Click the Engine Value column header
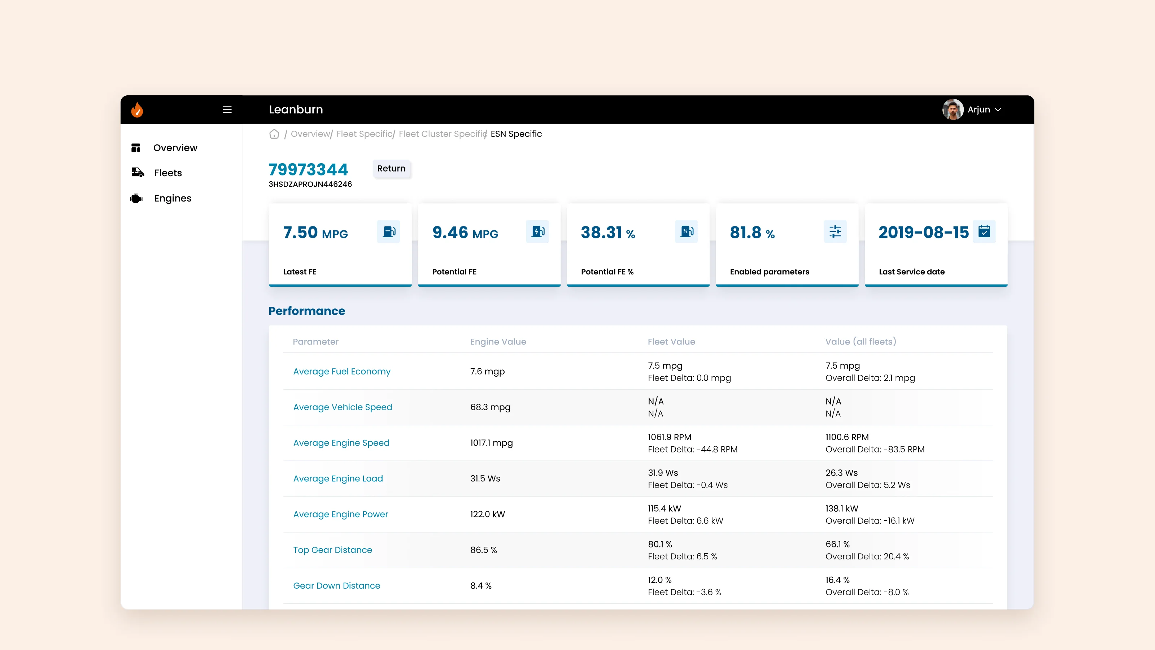This screenshot has width=1155, height=650. 498,342
